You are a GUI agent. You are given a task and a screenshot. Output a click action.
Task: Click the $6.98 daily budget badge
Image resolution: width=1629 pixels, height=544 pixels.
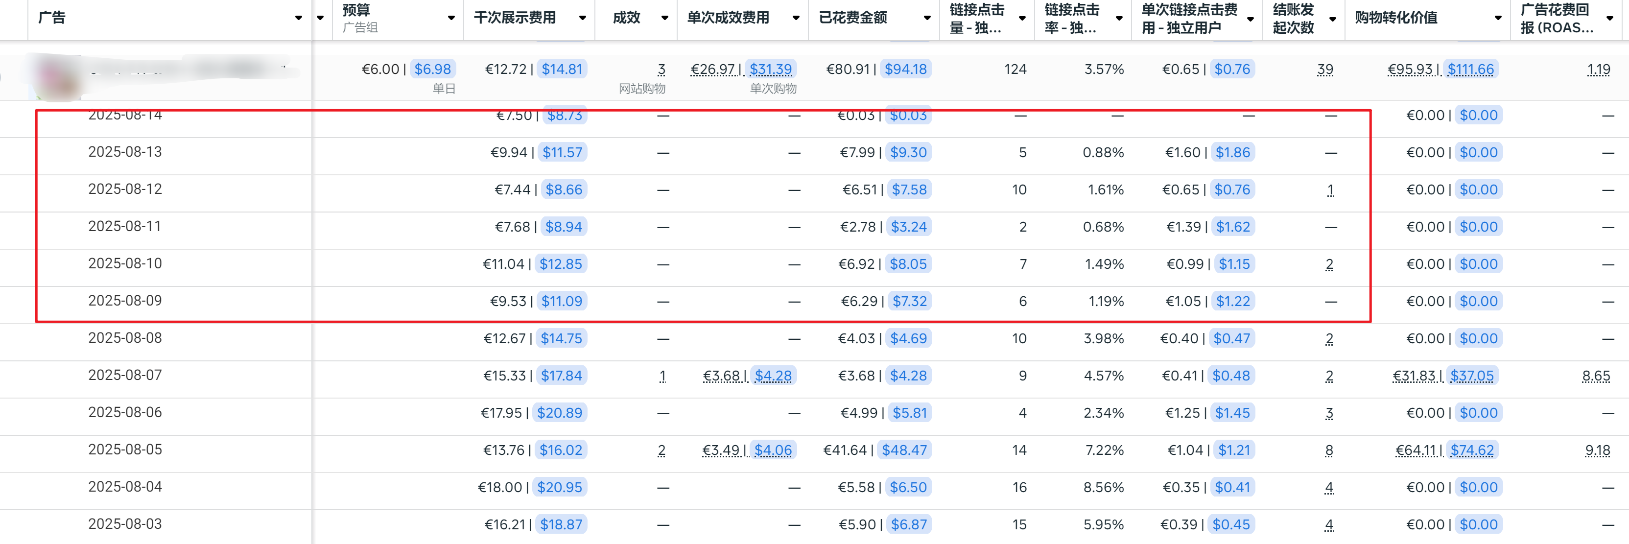point(432,69)
